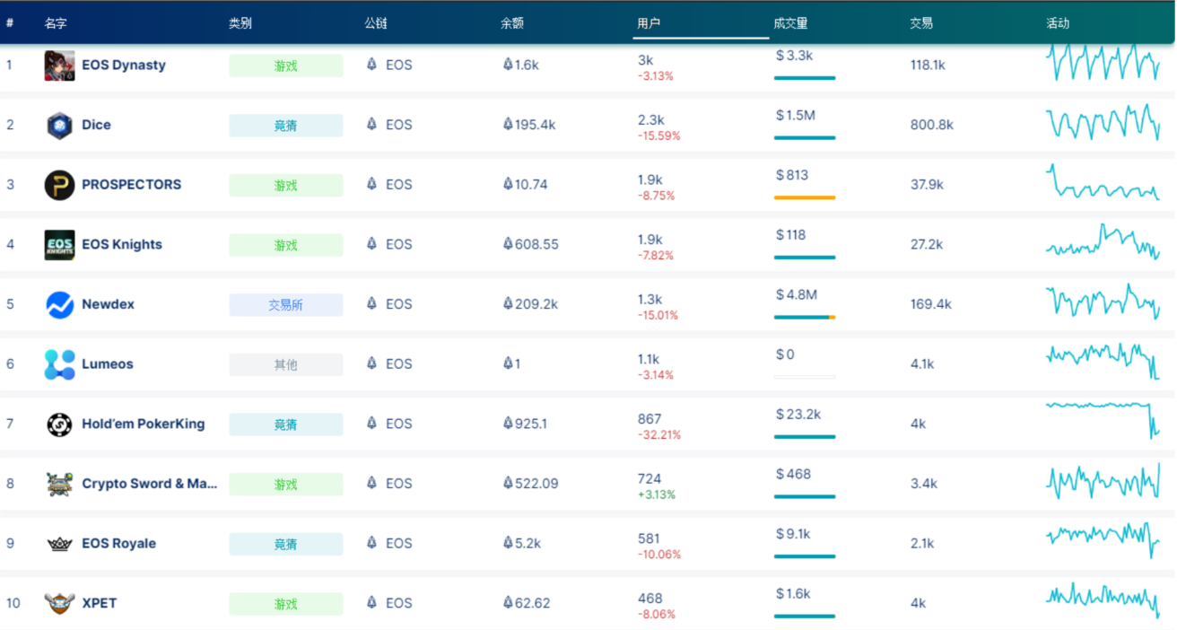Click EOS chain icon in Newdex row
This screenshot has height=630, width=1177.
tap(371, 303)
